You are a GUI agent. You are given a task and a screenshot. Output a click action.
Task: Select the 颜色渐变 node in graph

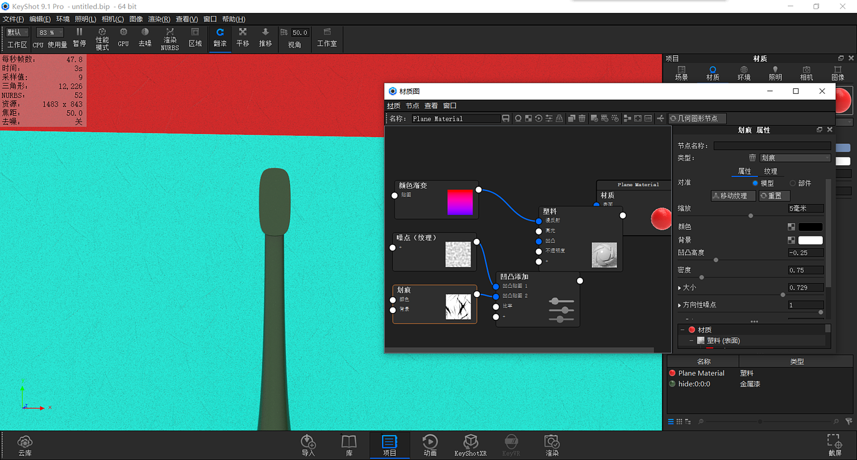(436, 200)
